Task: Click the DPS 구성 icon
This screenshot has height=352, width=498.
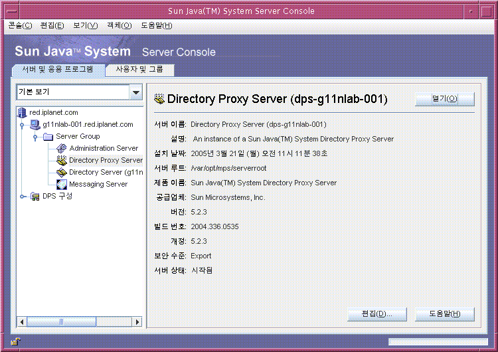Action: (x=35, y=197)
